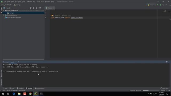This screenshot has width=171, height=96.
Task: Open the Problems tool window tab
Action: [20, 88]
